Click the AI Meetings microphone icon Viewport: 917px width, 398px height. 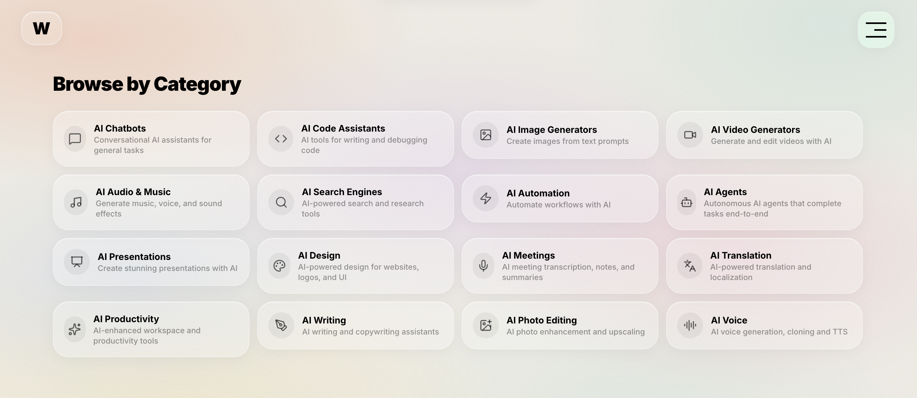483,266
